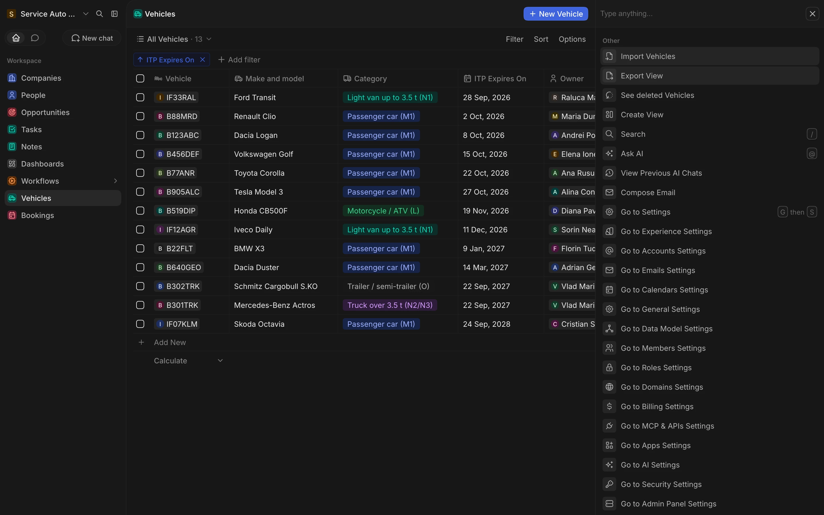Open the Options button
Image resolution: width=824 pixels, height=515 pixels.
(572, 39)
